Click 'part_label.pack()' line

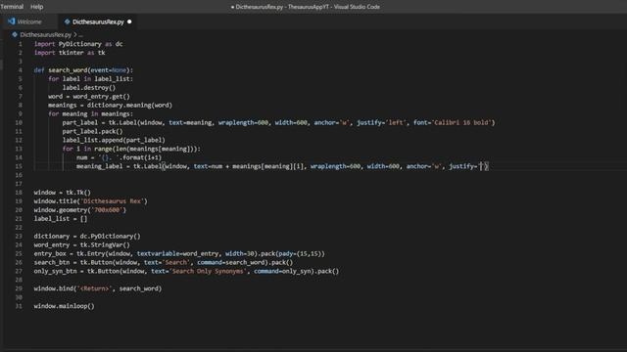tap(92, 131)
